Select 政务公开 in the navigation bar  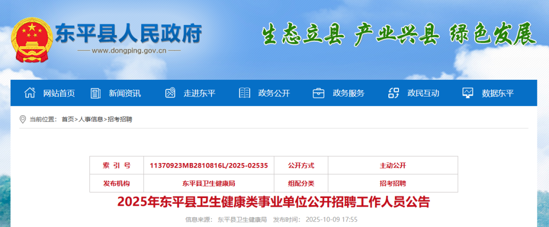tap(273, 93)
